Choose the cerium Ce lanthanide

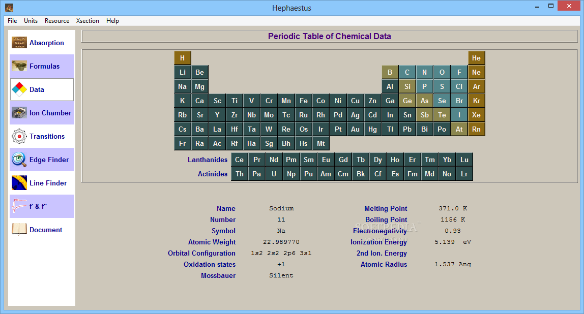(x=240, y=160)
